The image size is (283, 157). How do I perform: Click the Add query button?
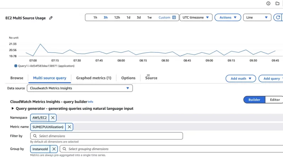click(x=271, y=78)
